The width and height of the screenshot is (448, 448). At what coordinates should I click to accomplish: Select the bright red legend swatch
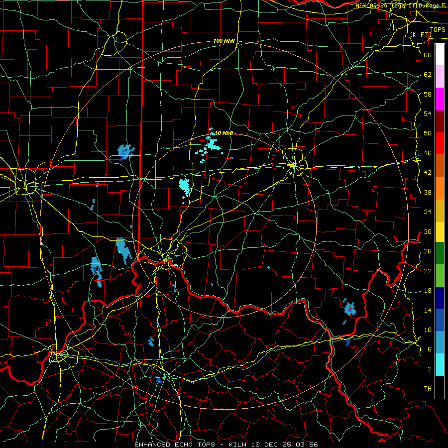(440, 143)
